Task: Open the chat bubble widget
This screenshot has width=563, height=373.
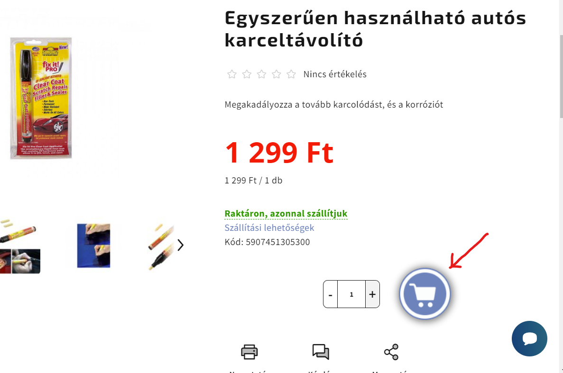Action: tap(529, 338)
